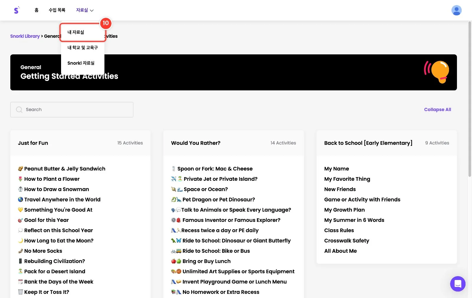Open How to Plant a Flower activity
The image size is (472, 298).
point(49,179)
